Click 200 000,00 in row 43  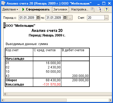(80, 76)
